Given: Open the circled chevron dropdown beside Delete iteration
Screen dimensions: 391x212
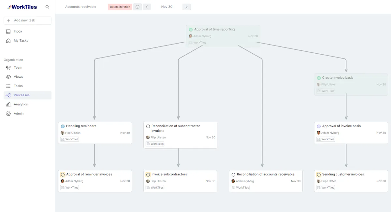Looking at the screenshot, I should pos(138,7).
